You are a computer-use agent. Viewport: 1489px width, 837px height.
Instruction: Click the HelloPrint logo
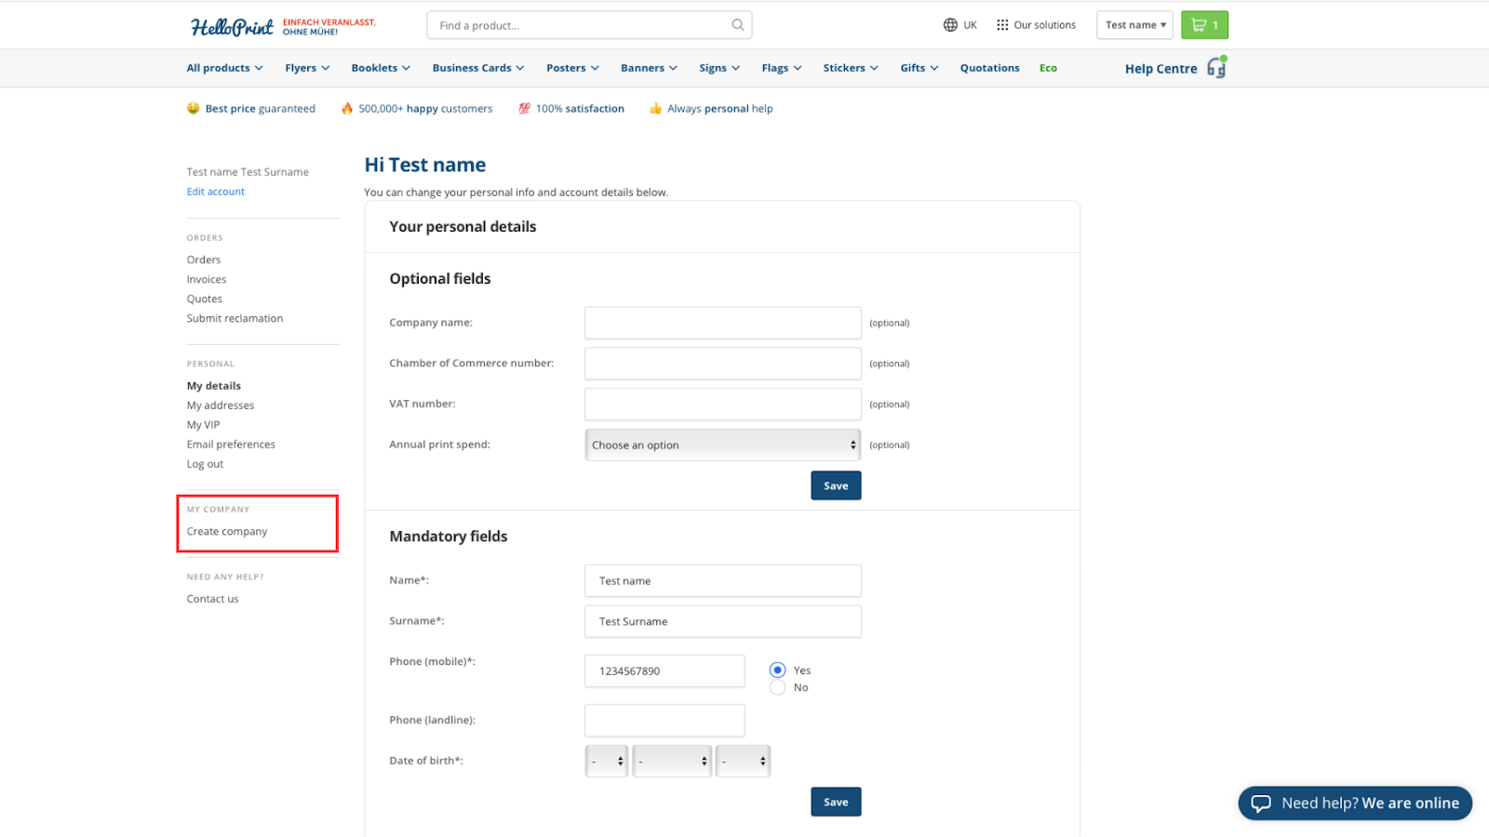pyautogui.click(x=232, y=26)
